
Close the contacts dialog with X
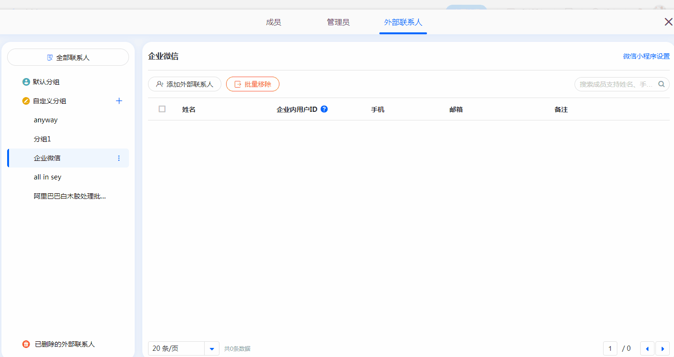tap(668, 22)
